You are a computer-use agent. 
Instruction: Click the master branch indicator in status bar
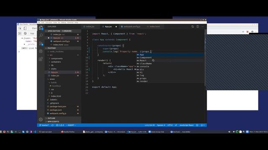[x=44, y=125]
